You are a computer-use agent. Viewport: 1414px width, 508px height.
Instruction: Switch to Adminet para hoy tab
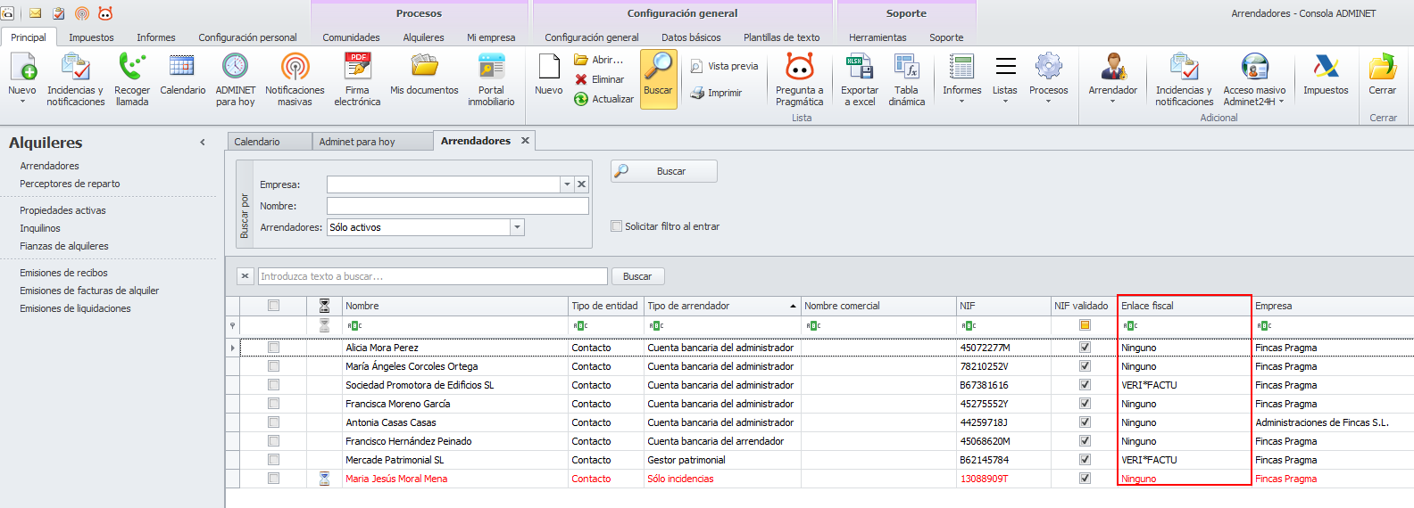[357, 142]
